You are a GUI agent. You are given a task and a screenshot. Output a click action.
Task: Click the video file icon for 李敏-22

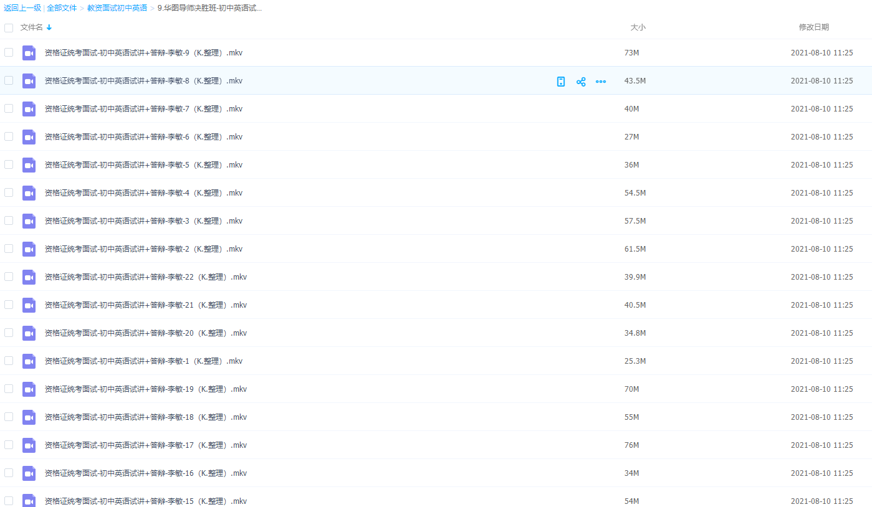coord(29,277)
